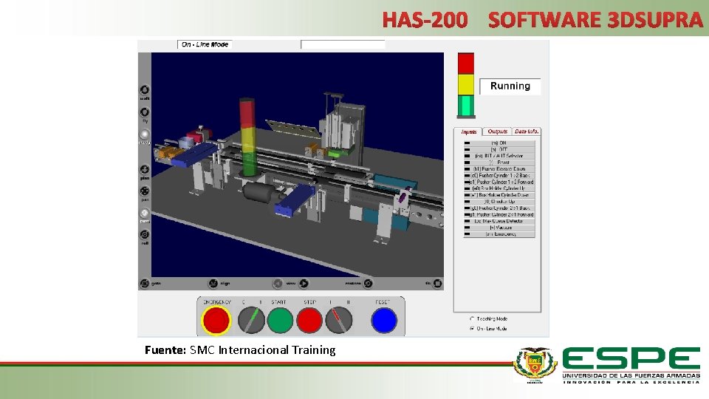Image resolution: width=709 pixels, height=399 pixels.
Task: Click the red light of side beacon panel
Action: point(466,63)
